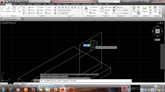Click the drawing file tab 1111111111111111

pyautogui.click(x=10, y=19)
